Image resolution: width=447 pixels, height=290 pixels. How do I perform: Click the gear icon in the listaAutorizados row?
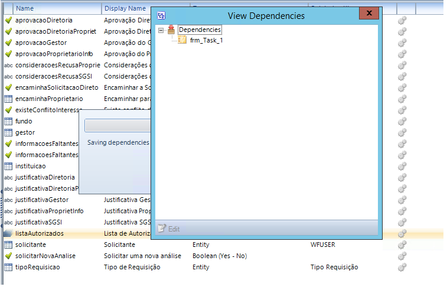click(x=402, y=233)
